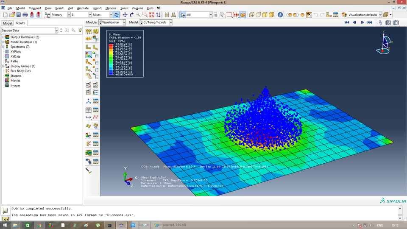Click the Print icon in toolbar
This screenshot has width=407, height=229.
click(25, 15)
